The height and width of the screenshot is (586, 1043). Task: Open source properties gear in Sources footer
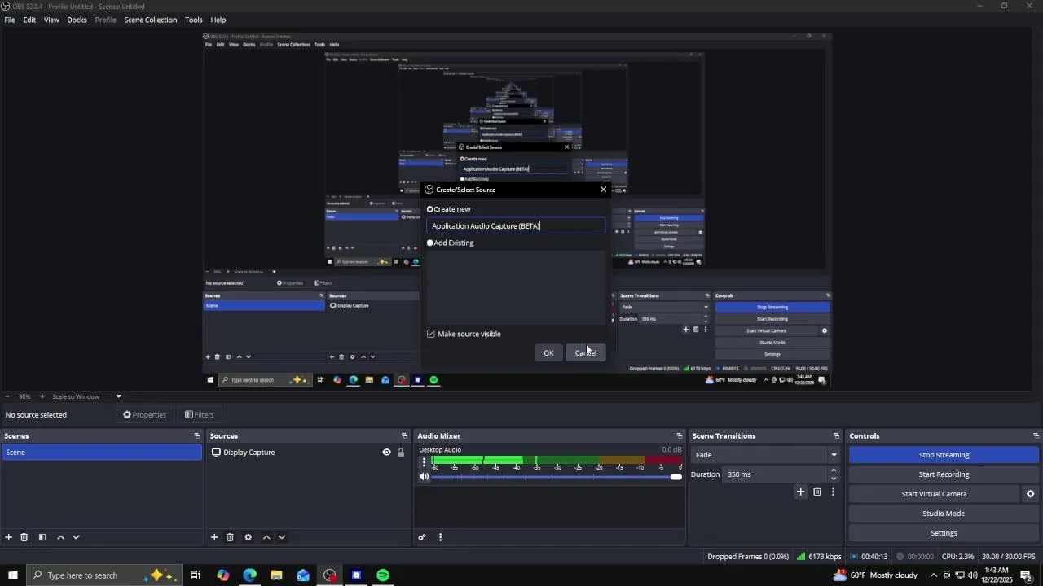248,537
